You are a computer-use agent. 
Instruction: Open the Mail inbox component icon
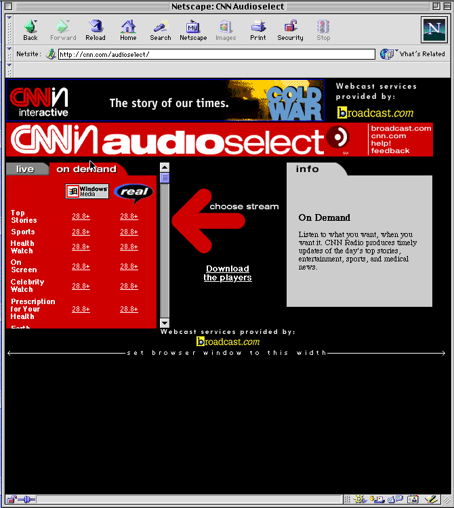(x=377, y=499)
